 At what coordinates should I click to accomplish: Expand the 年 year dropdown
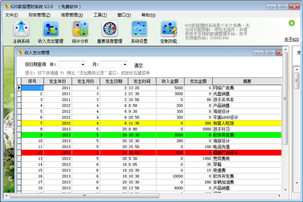pos(83,64)
